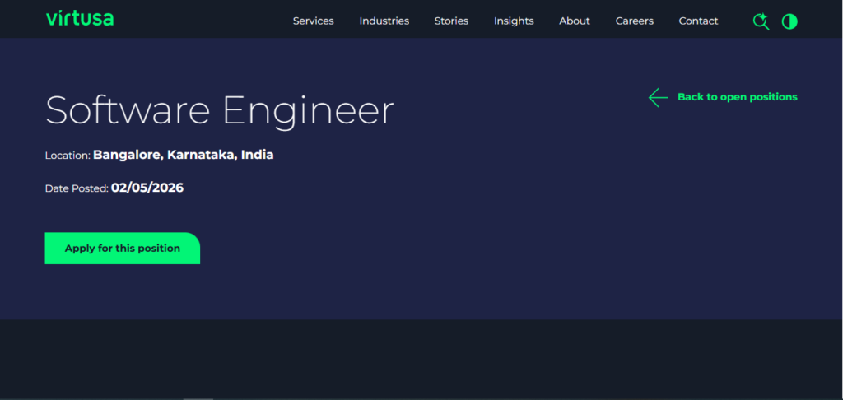Image resolution: width=843 pixels, height=400 pixels.
Task: Open the Careers menu
Action: click(x=635, y=21)
